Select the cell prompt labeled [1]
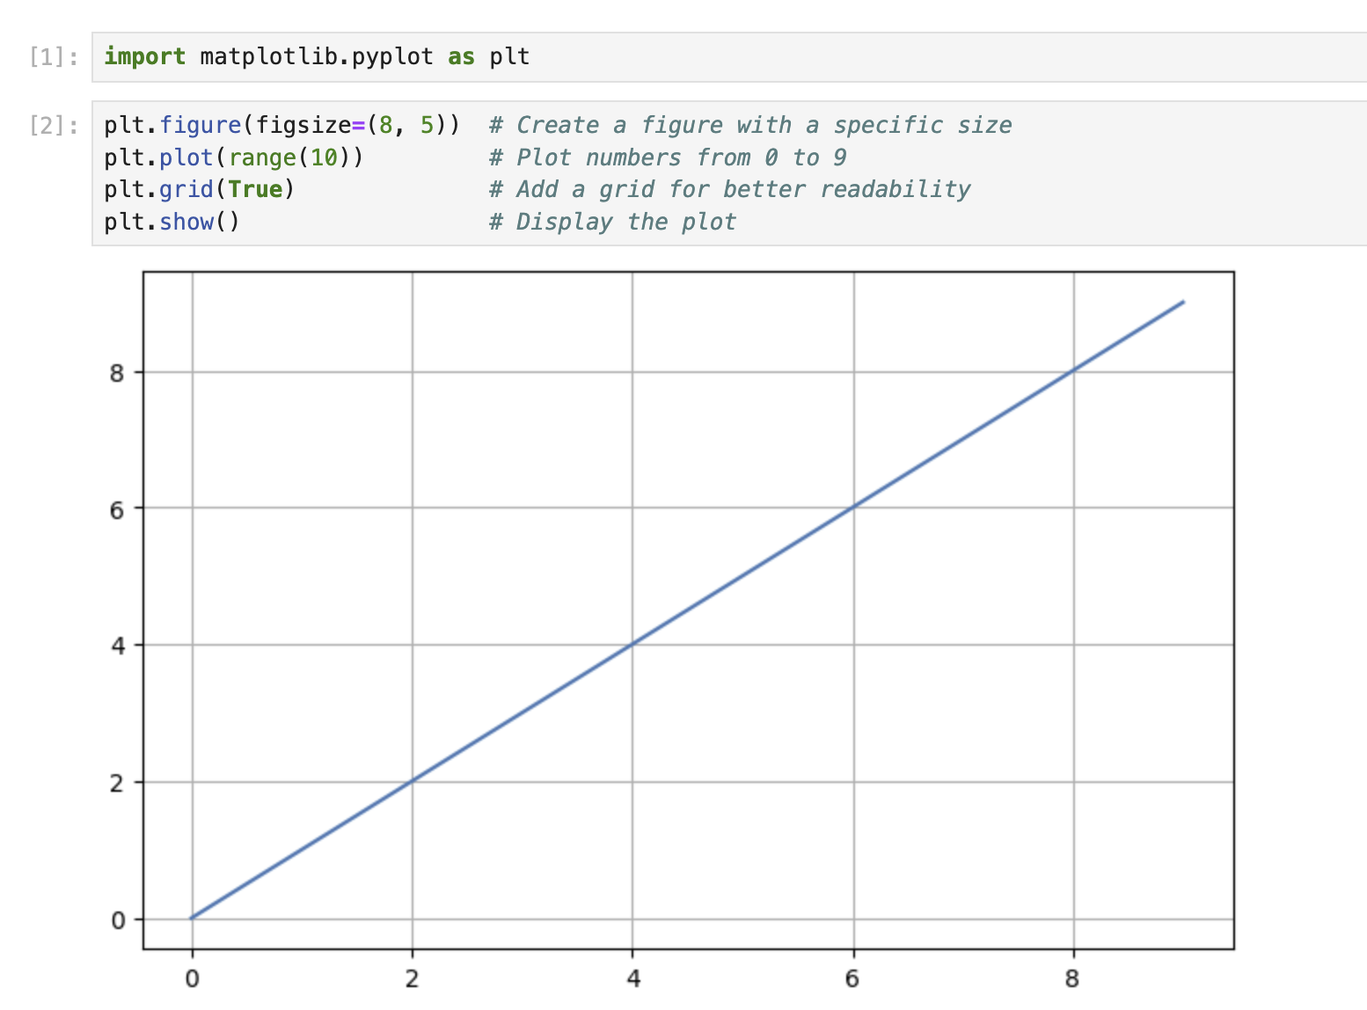The width and height of the screenshot is (1367, 1010). pos(53,57)
